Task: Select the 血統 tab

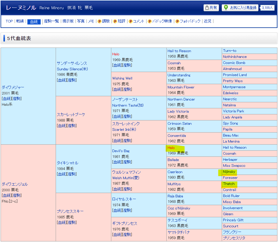Action: pyautogui.click(x=34, y=22)
